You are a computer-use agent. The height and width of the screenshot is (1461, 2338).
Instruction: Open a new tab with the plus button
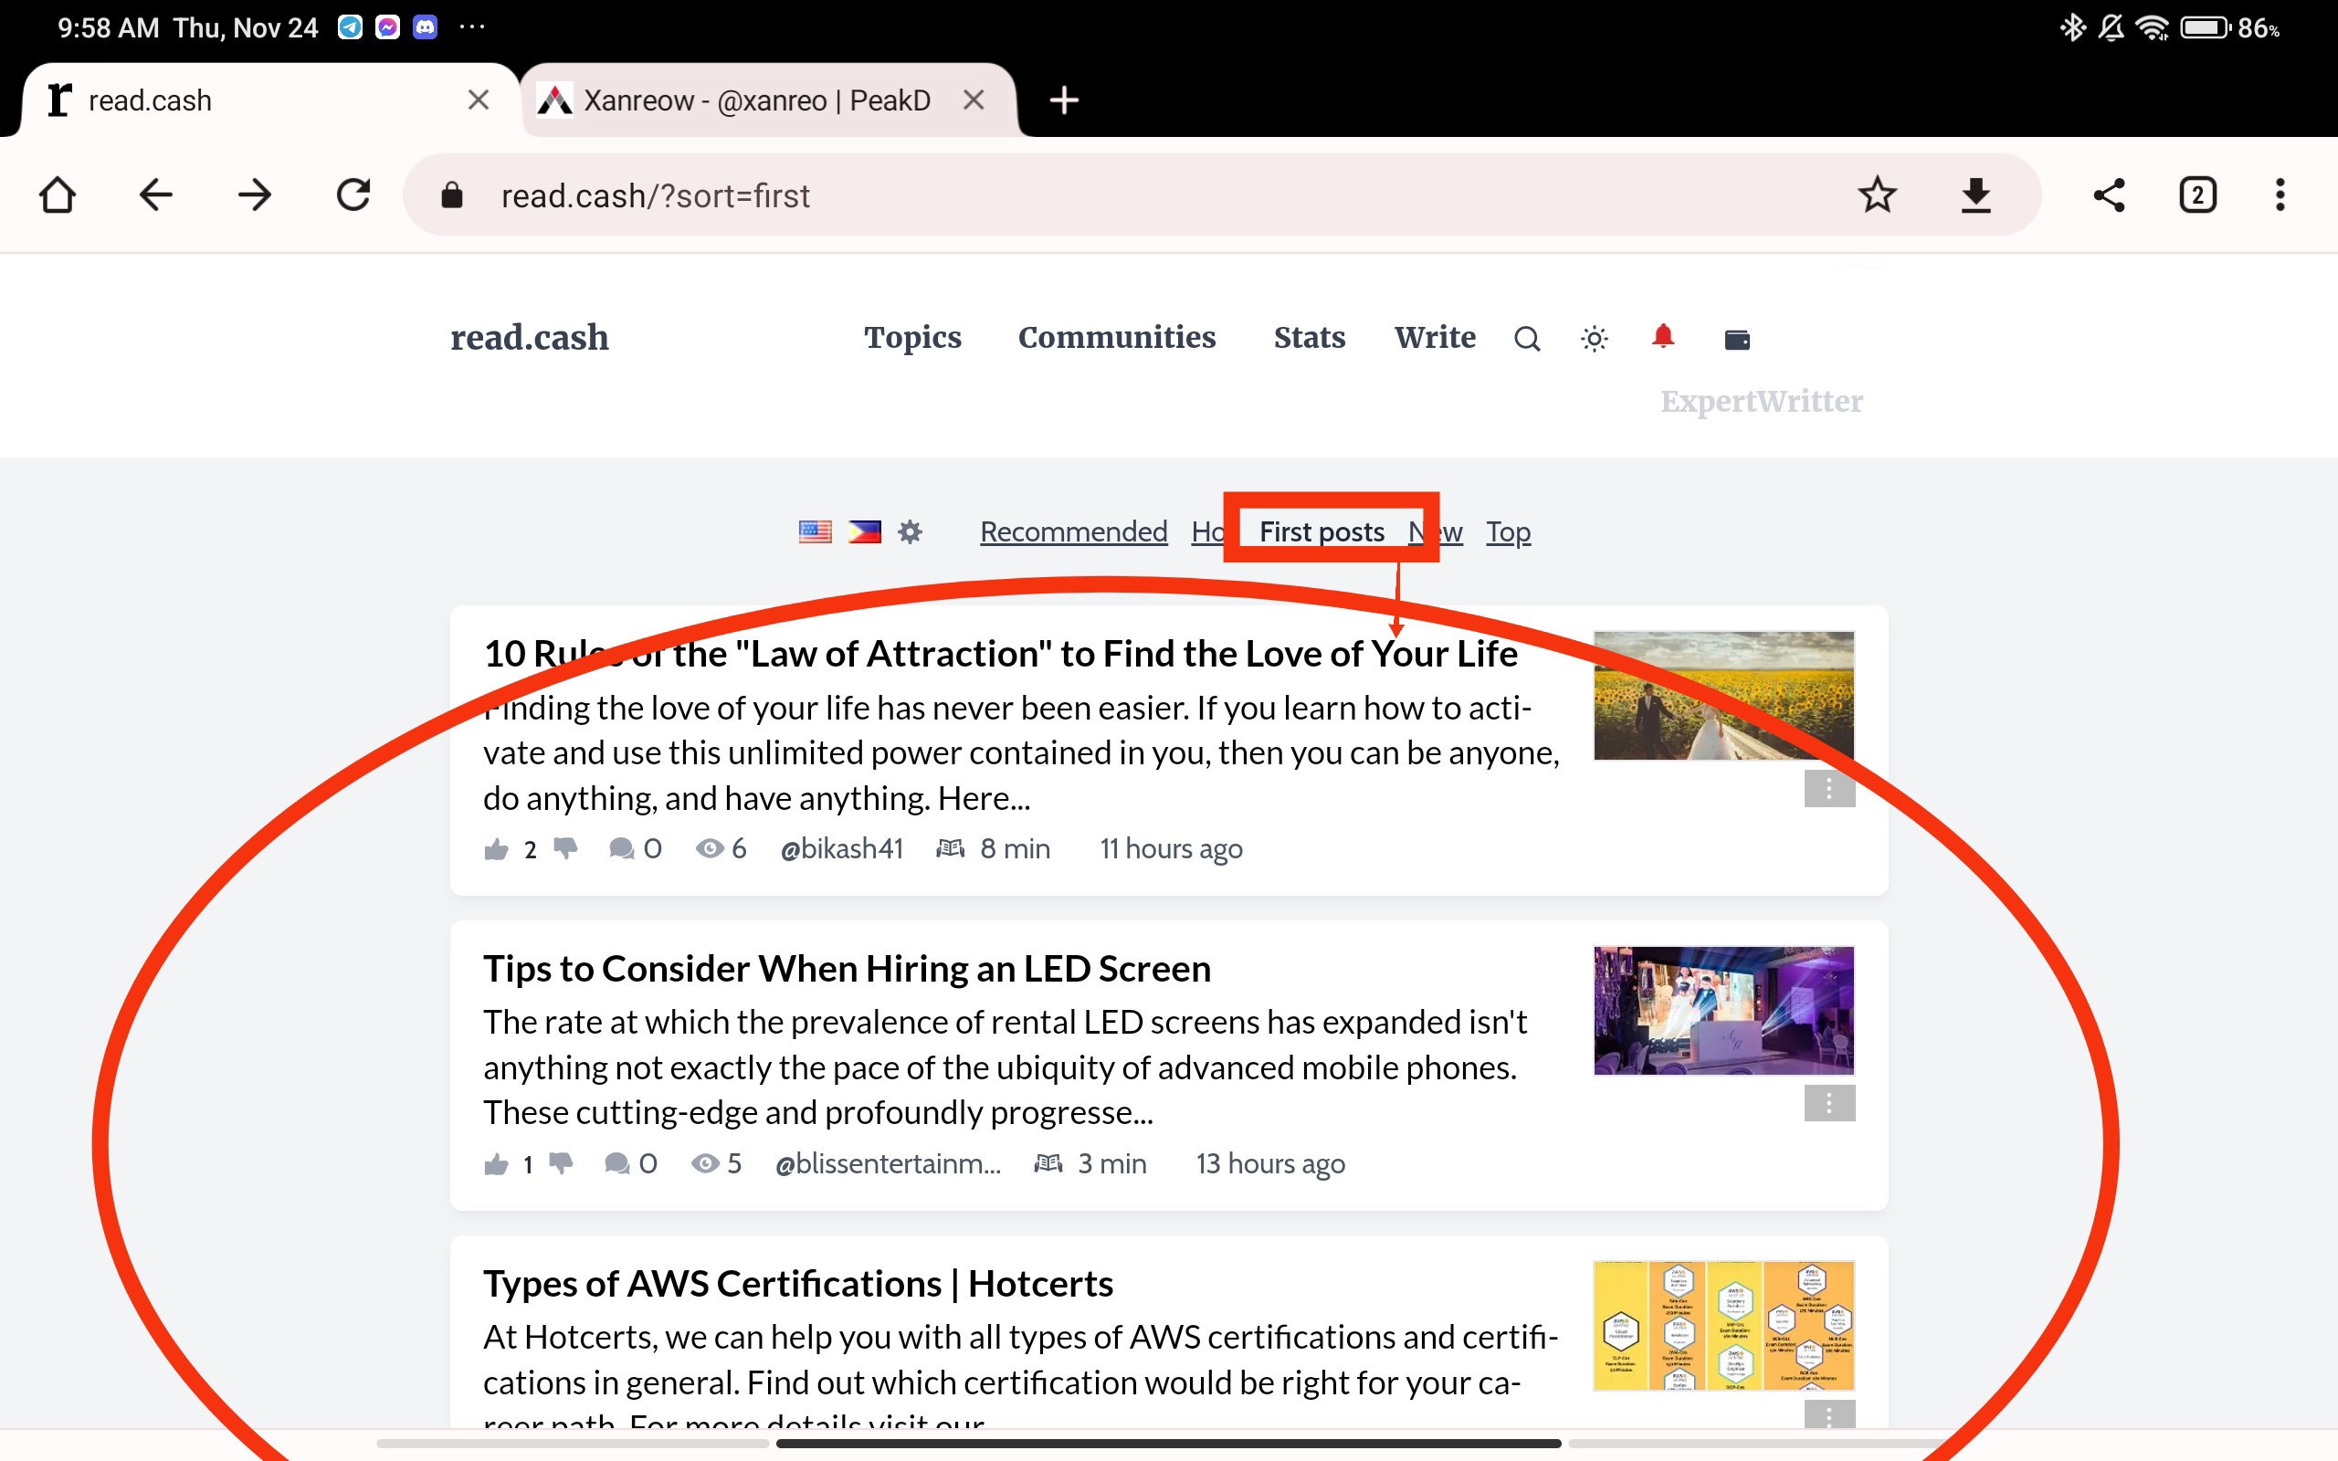tap(1064, 100)
